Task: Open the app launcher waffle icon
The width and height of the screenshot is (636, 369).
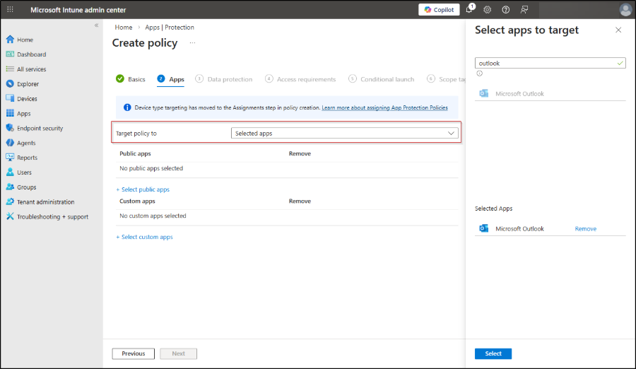Action: pos(10,9)
